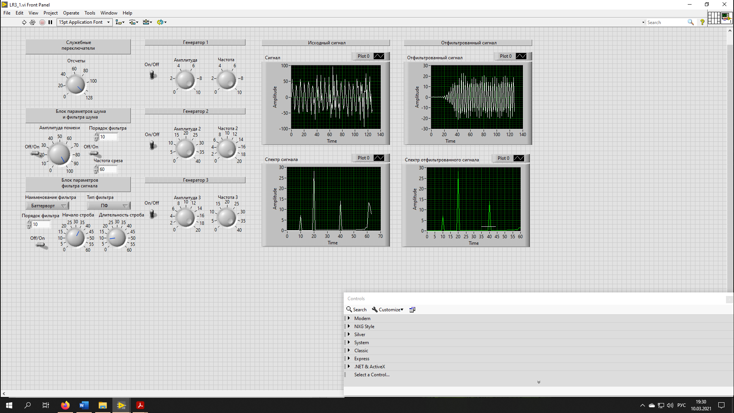Click Plot 0 legend icon of Спектр сигнала graph
This screenshot has width=734, height=413.
click(x=379, y=158)
